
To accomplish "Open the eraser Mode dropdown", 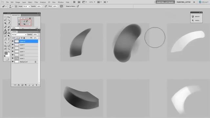I will tap(27, 7).
